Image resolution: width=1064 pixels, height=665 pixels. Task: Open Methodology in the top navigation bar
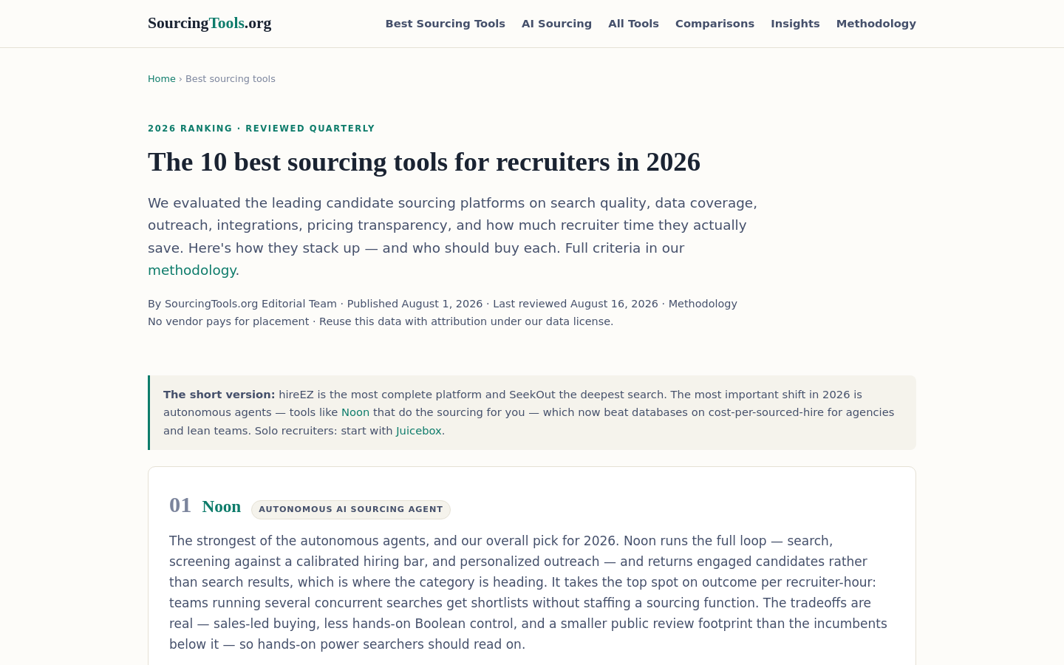876,24
